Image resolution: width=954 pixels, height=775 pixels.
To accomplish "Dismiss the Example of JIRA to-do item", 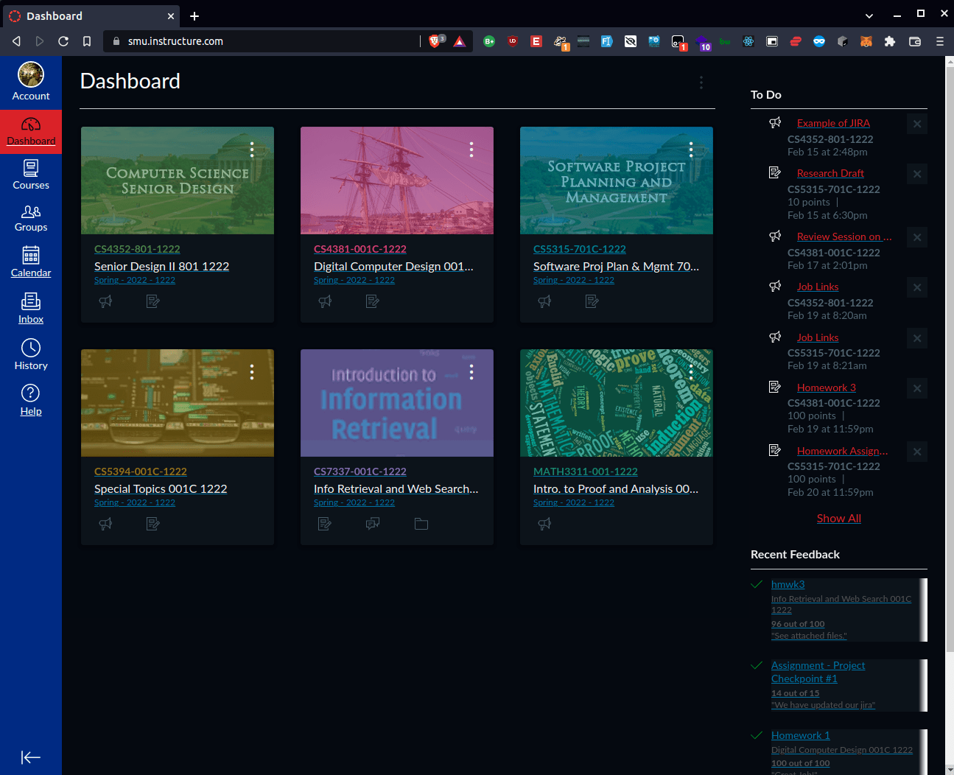I will coord(917,124).
